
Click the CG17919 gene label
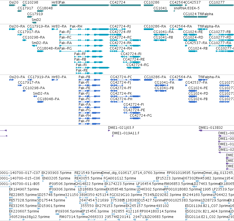(x=35, y=14)
